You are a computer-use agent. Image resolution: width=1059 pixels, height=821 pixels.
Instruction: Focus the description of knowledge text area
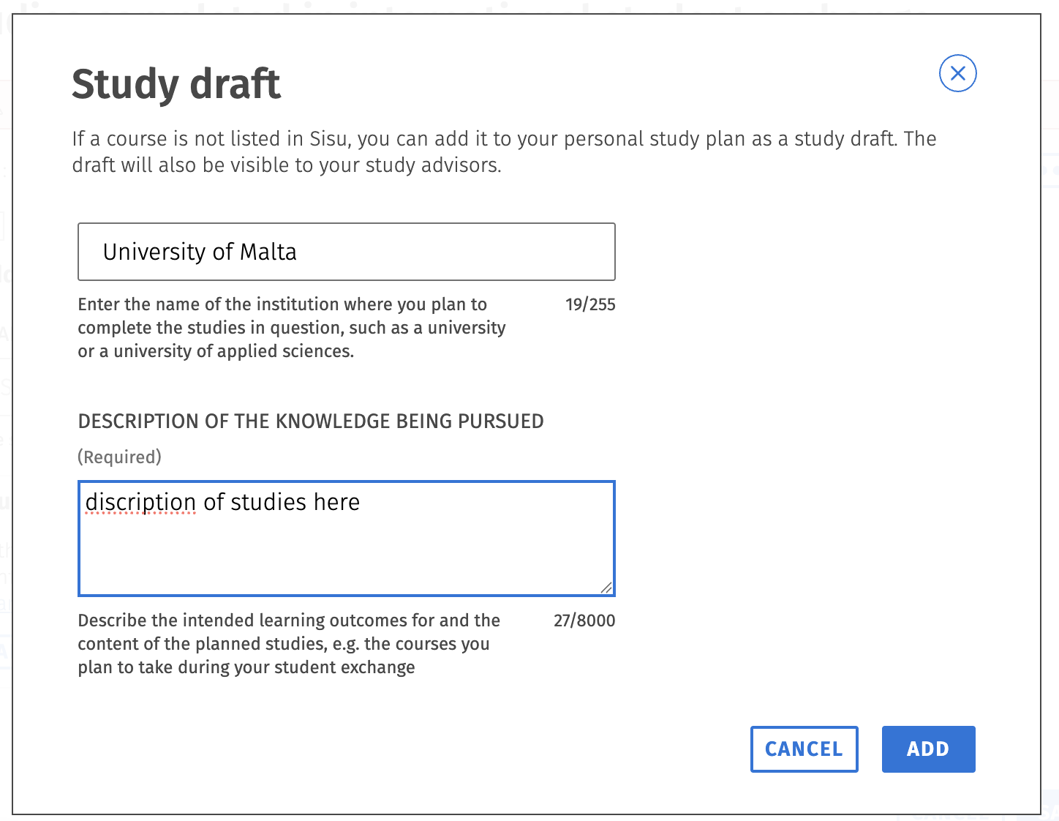pos(347,539)
